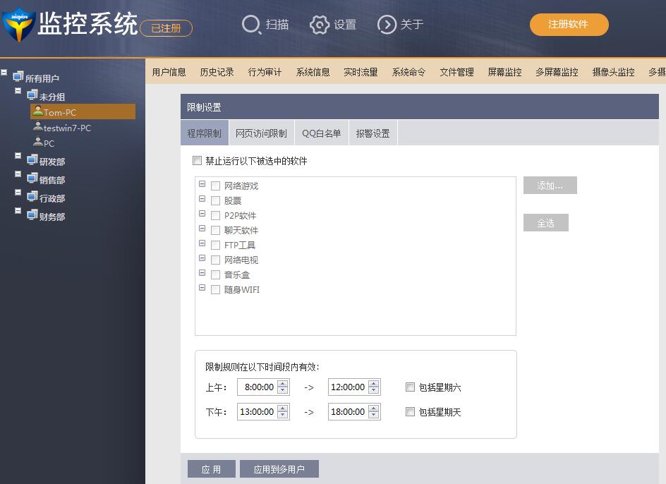Image resolution: width=666 pixels, height=484 pixels.
Task: Click the scan magnifier icon
Action: pos(251,25)
